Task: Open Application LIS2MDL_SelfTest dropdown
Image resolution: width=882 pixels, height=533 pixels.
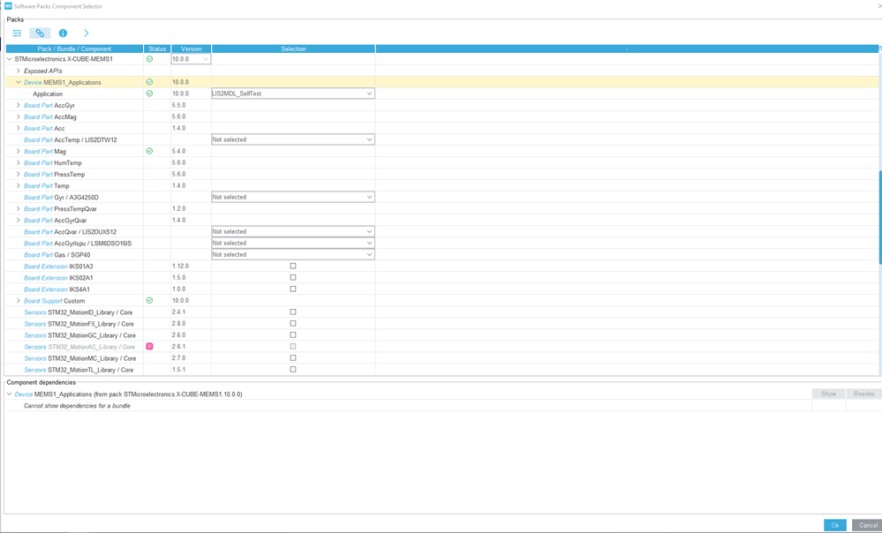Action: (293, 94)
